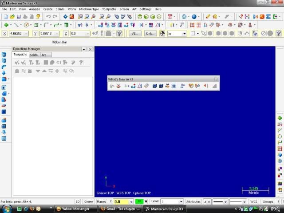Open the Analyze menu
Screen dimensions: 284x213
coord(35,9)
